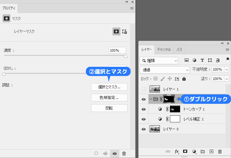231x158 pixels.
Task: Show レイヤー 1 using empty visibility box
Action: (x=143, y=89)
